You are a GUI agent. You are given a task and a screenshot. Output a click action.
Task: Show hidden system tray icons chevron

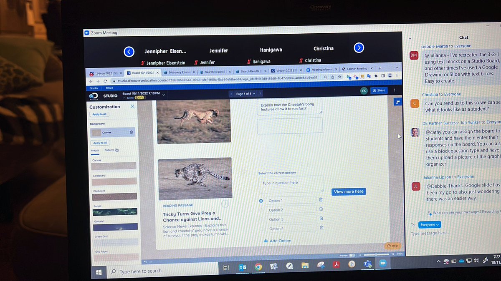(439, 261)
